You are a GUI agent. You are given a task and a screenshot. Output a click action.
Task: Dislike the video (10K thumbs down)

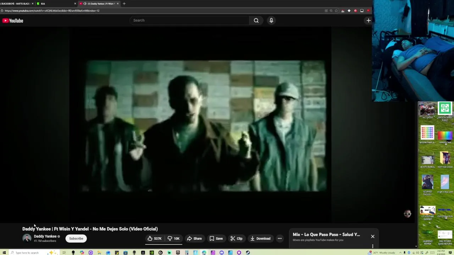pos(174,238)
